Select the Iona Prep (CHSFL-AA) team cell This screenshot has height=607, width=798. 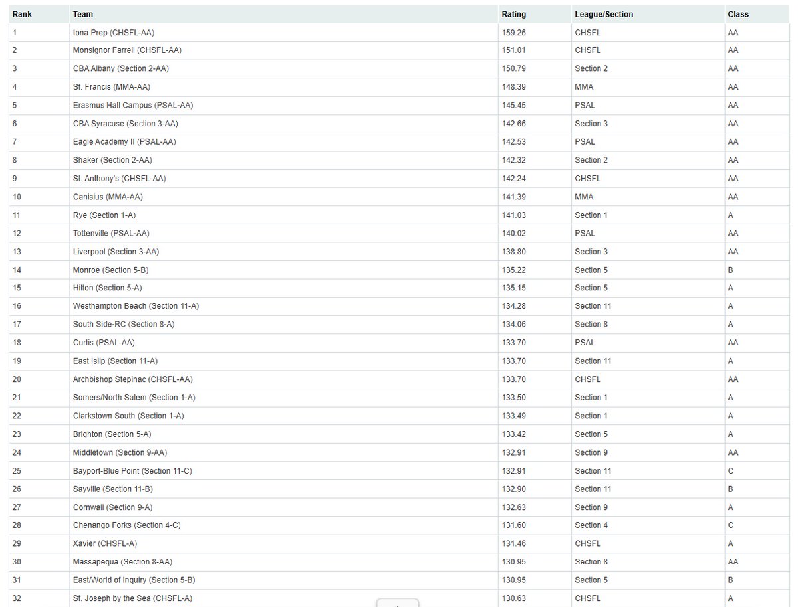coord(114,32)
